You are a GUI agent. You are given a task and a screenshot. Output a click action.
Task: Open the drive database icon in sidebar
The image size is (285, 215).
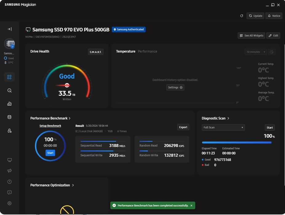[x=10, y=117]
